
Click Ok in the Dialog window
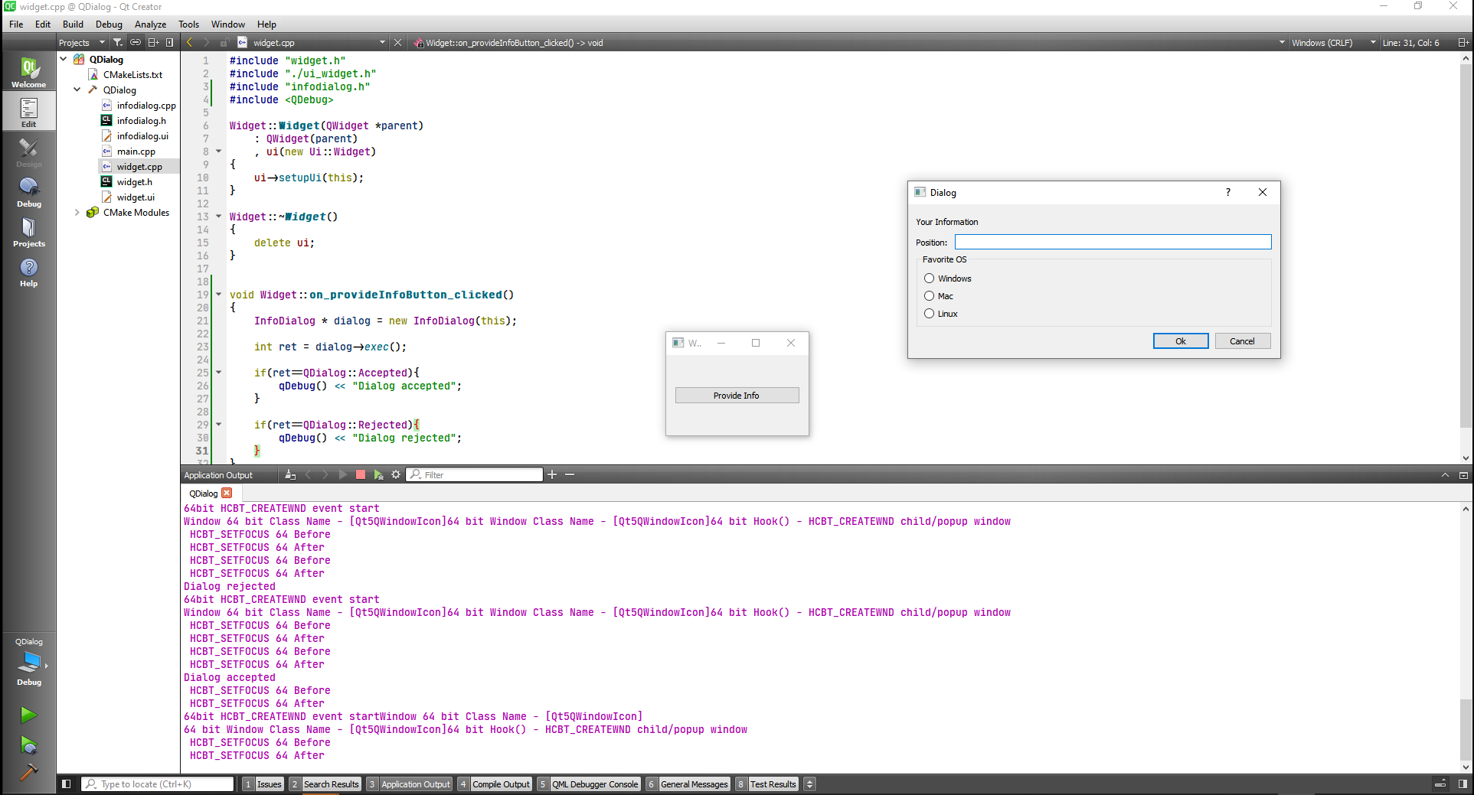pos(1181,341)
